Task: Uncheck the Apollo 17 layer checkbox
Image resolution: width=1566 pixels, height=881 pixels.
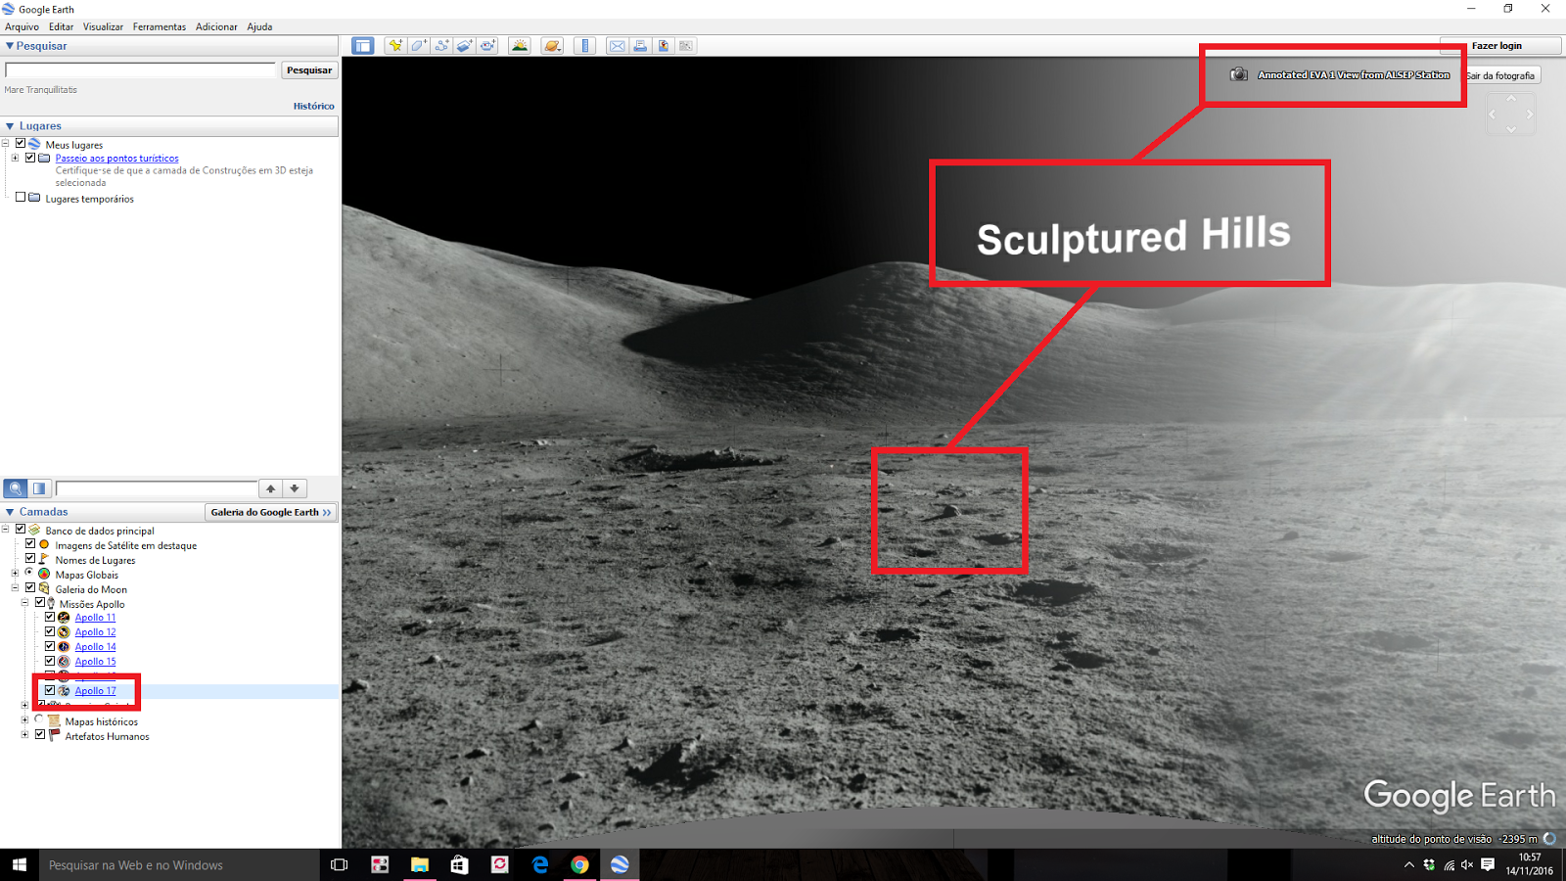Action: tap(50, 690)
